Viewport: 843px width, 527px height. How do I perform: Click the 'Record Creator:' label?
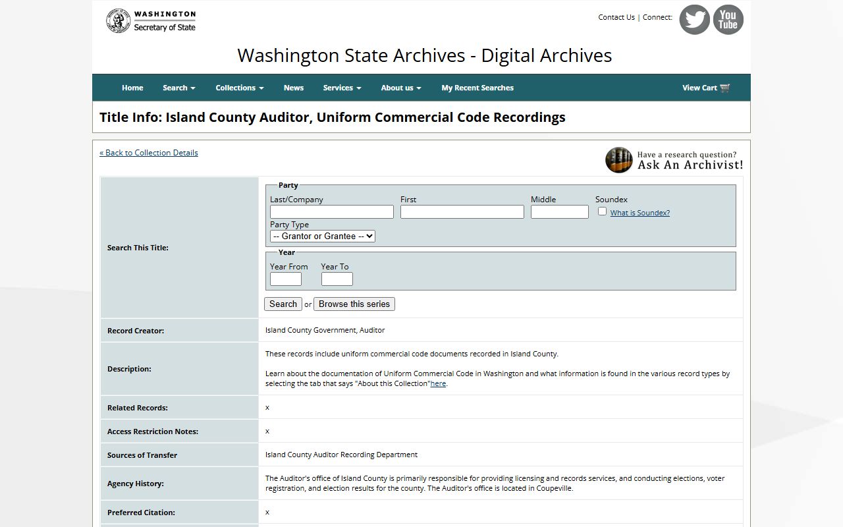pyautogui.click(x=136, y=331)
